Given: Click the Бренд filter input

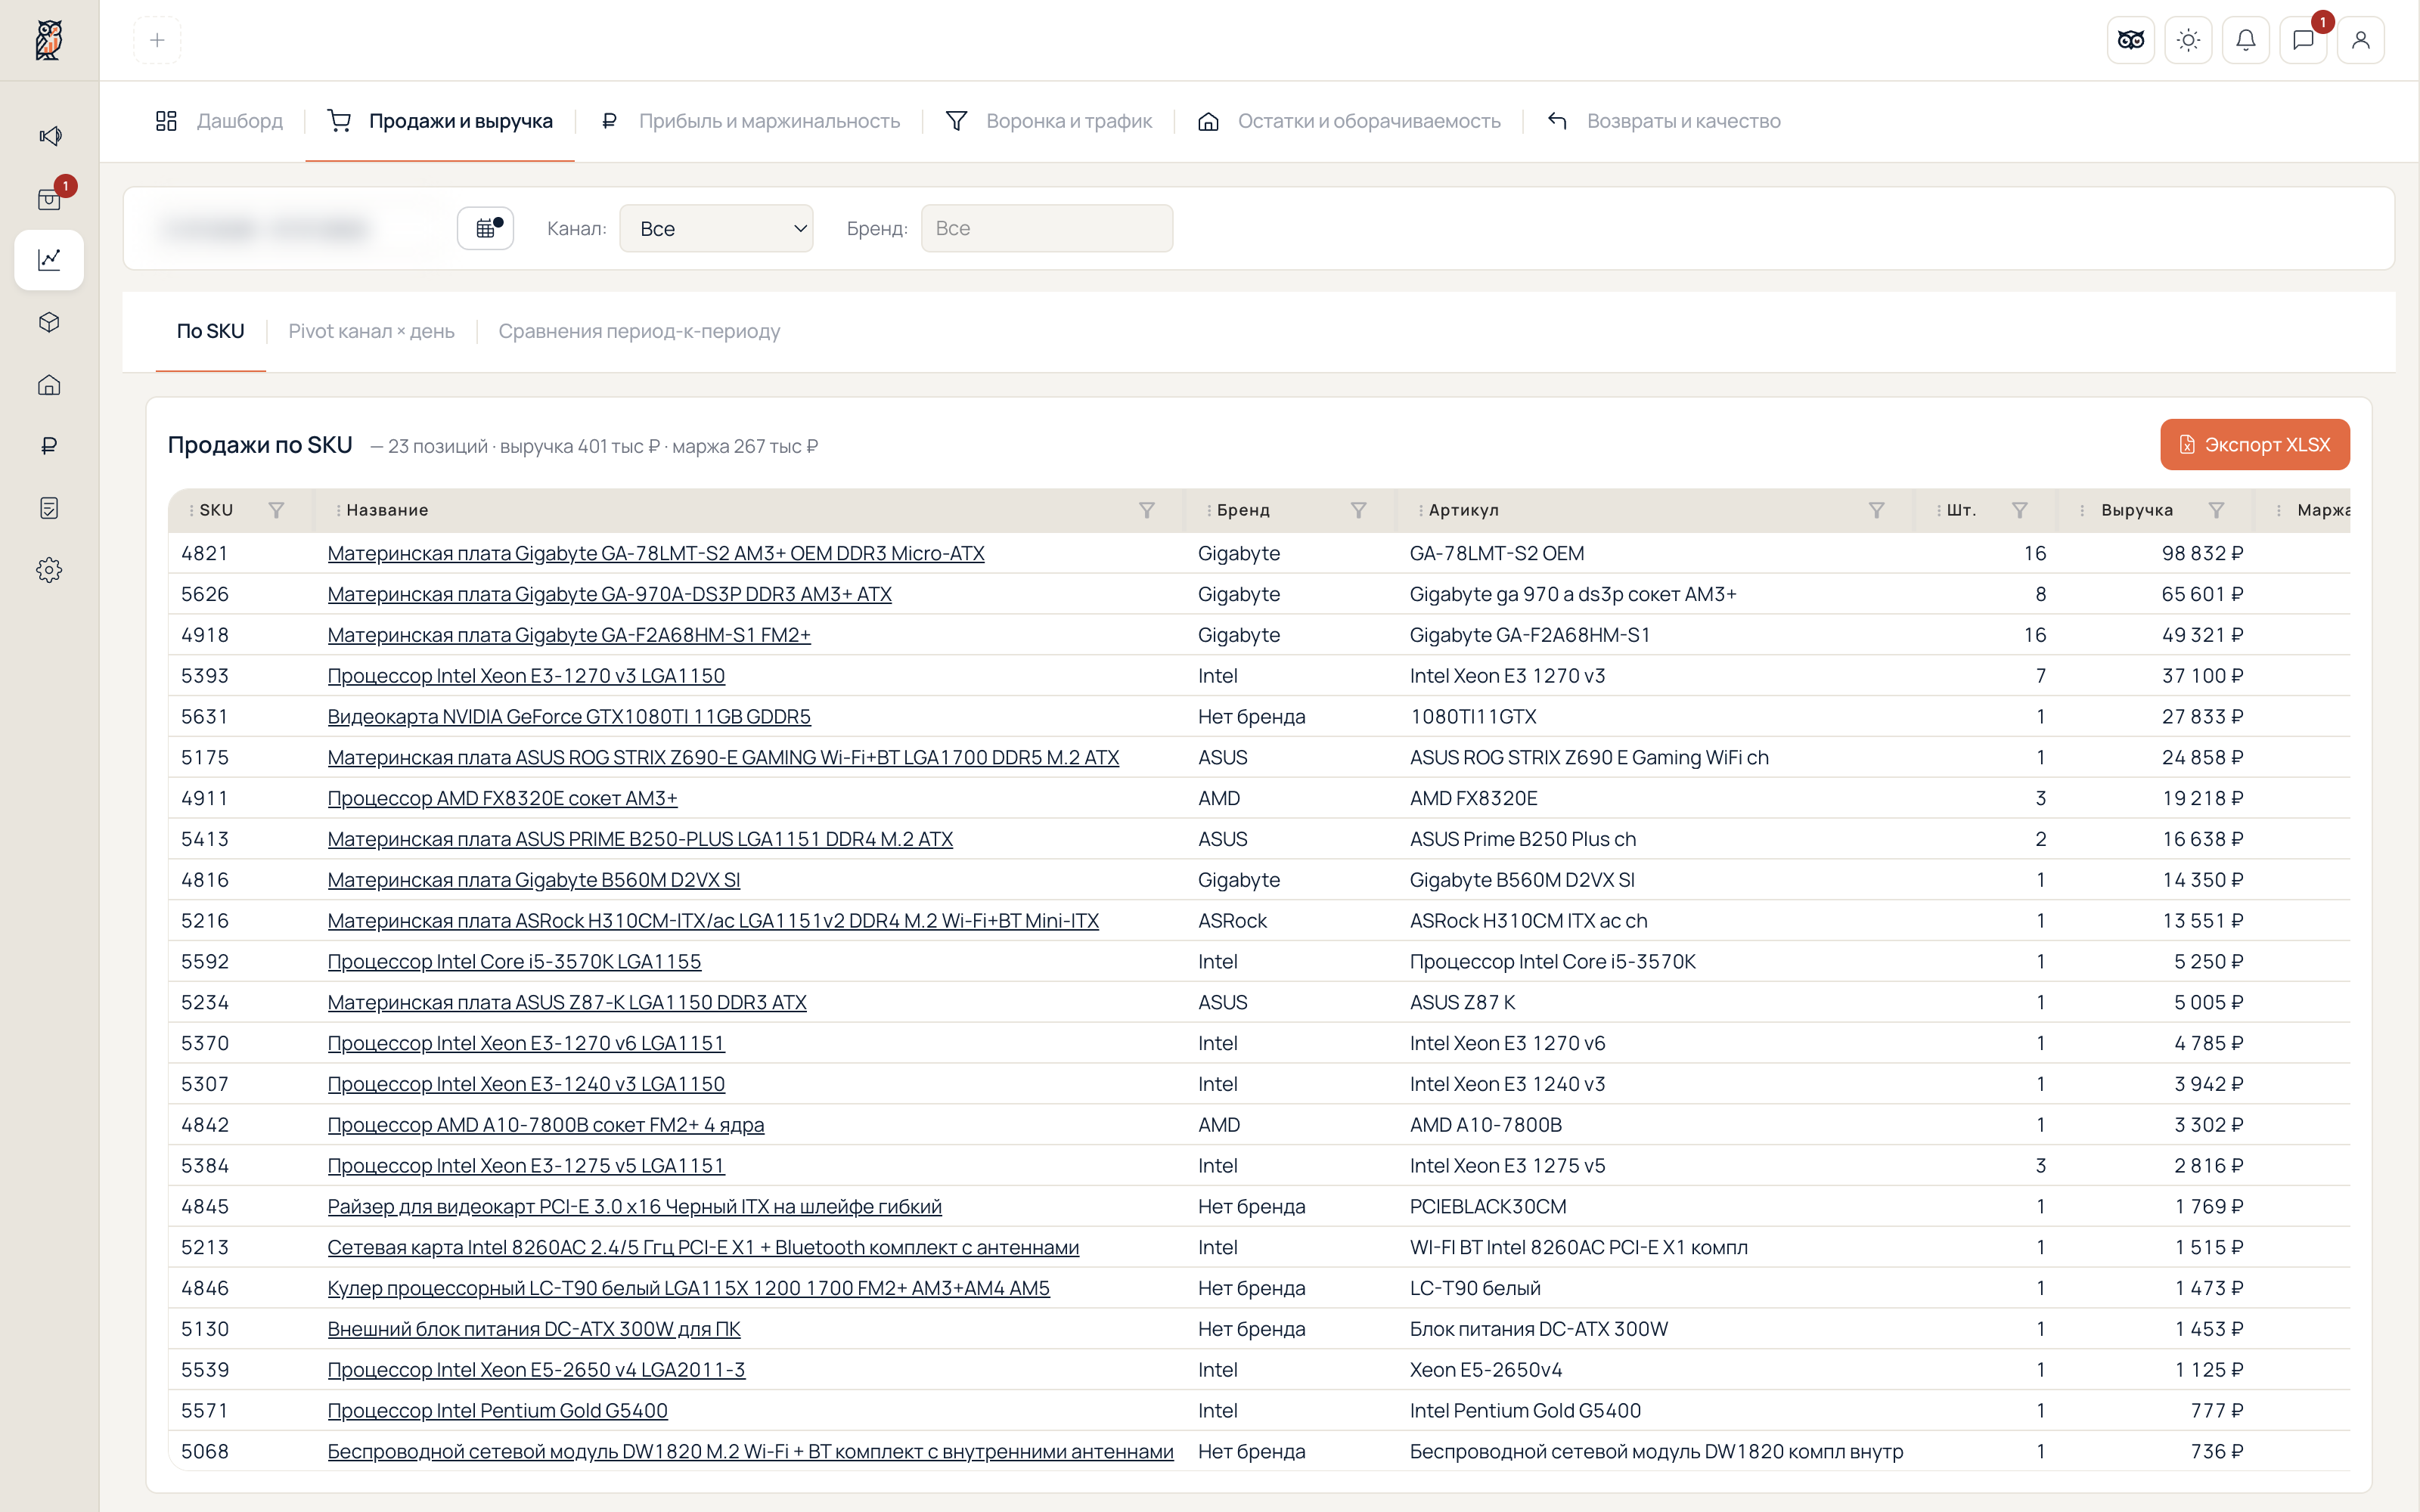Looking at the screenshot, I should pos(1047,228).
